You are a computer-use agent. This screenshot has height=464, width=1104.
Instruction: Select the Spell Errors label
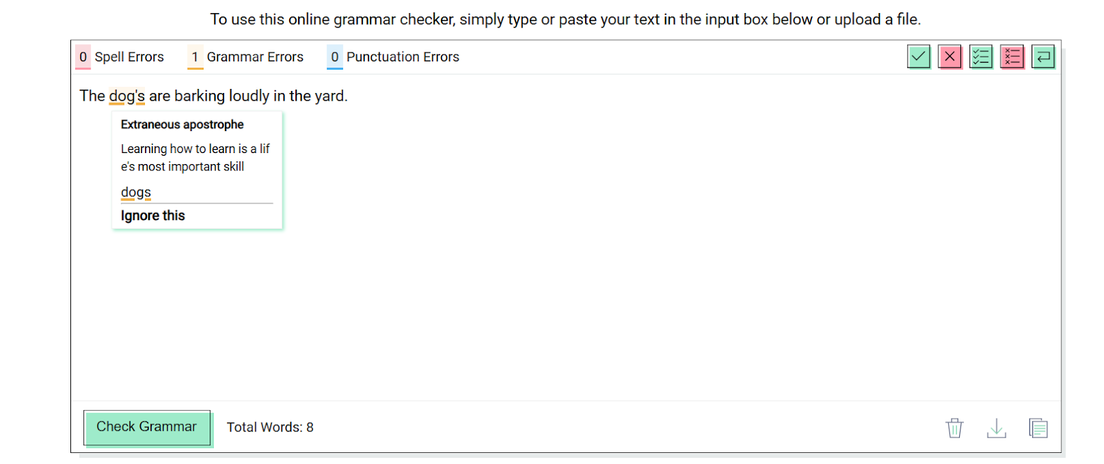[x=129, y=57]
